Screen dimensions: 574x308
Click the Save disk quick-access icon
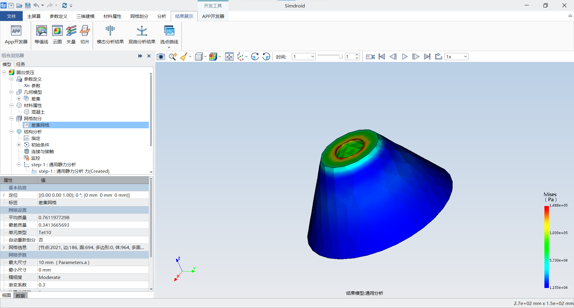(28, 5)
